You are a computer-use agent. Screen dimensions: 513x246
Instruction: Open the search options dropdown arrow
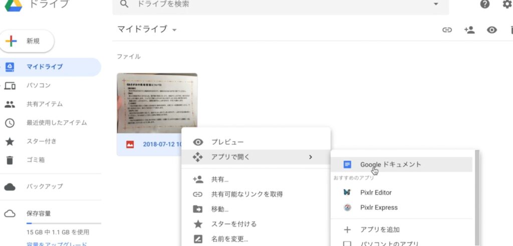pyautogui.click(x=435, y=4)
